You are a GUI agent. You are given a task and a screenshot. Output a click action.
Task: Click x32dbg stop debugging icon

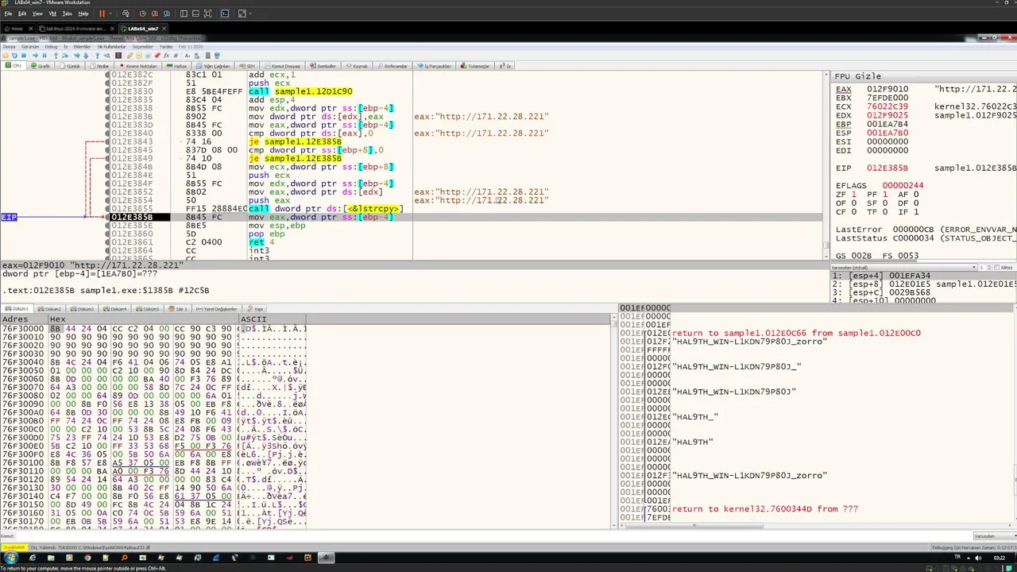tap(24, 56)
